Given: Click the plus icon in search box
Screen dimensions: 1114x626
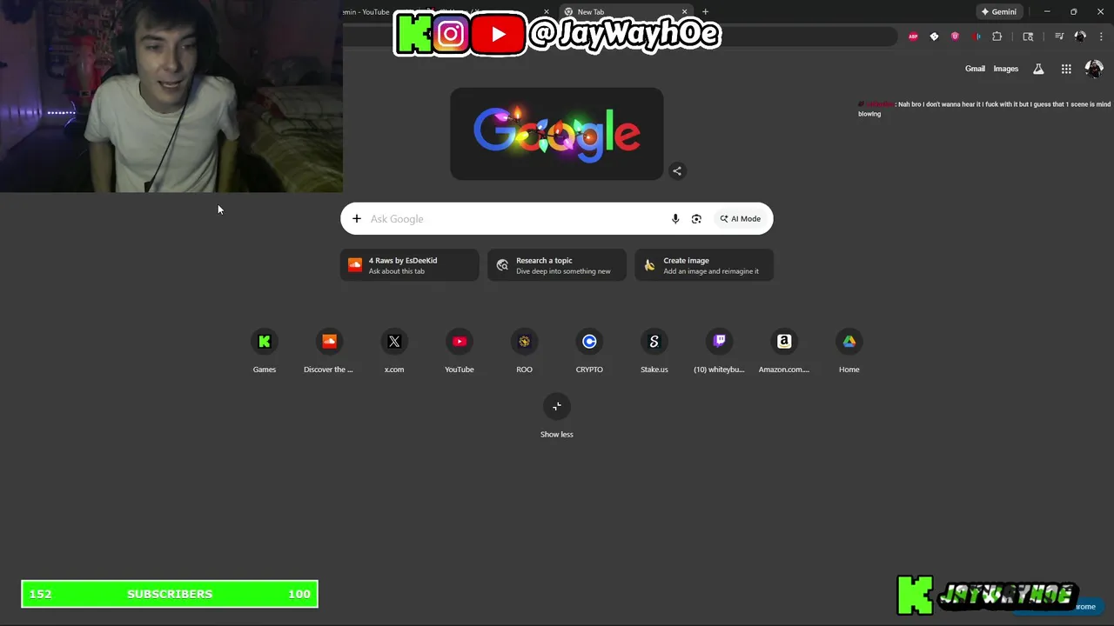Looking at the screenshot, I should 357,219.
